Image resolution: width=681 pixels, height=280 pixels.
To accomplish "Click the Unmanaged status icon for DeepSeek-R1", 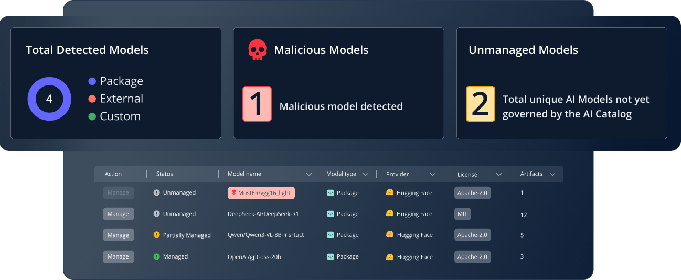I will pos(156,214).
